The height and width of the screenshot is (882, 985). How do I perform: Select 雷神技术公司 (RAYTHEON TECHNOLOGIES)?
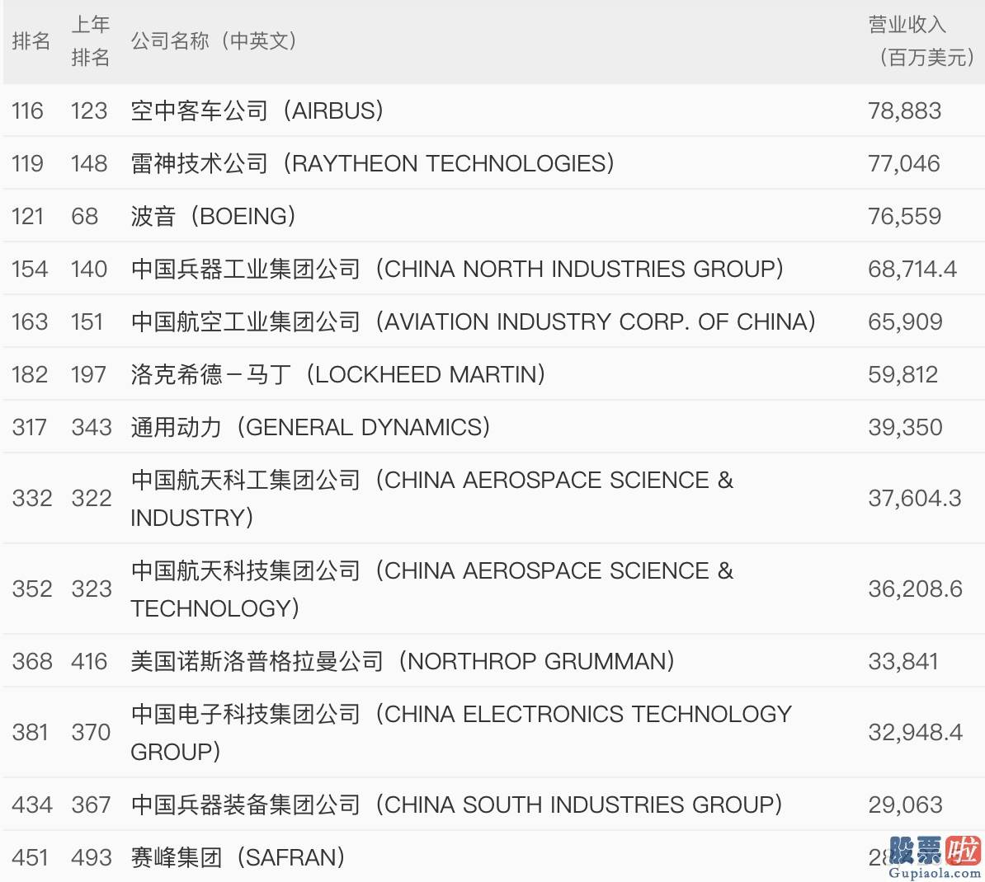(373, 163)
